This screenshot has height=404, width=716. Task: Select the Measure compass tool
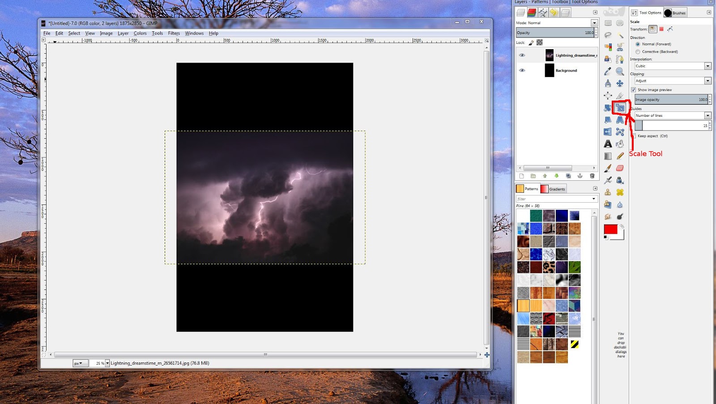coord(608,83)
